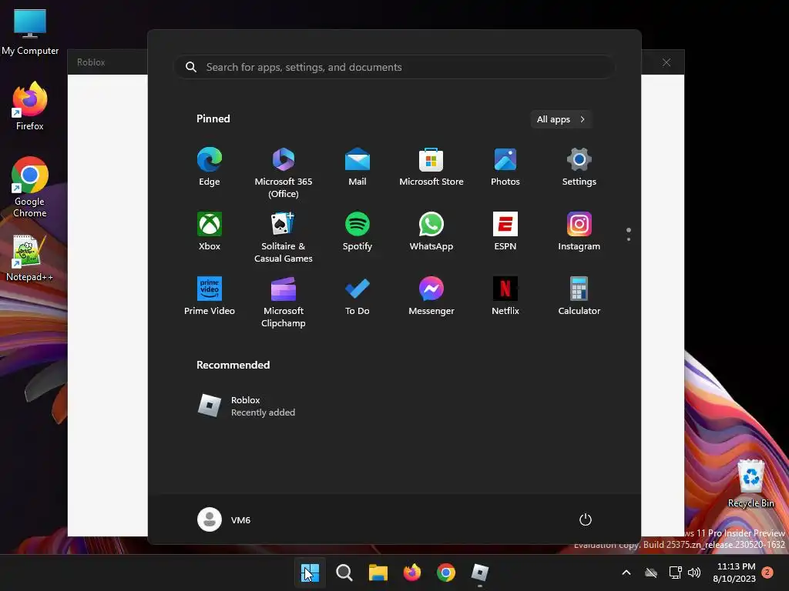
Task: Open recommended Roblox item
Action: point(247,406)
